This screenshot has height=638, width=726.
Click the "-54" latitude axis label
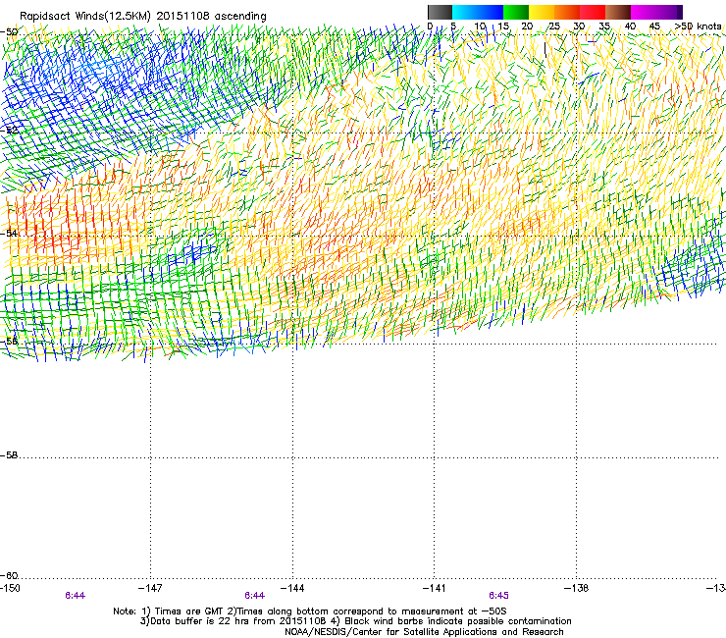point(9,233)
